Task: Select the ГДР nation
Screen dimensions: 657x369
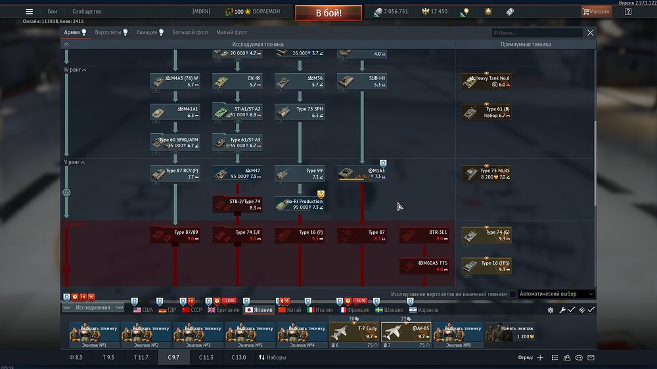Action: [x=167, y=310]
